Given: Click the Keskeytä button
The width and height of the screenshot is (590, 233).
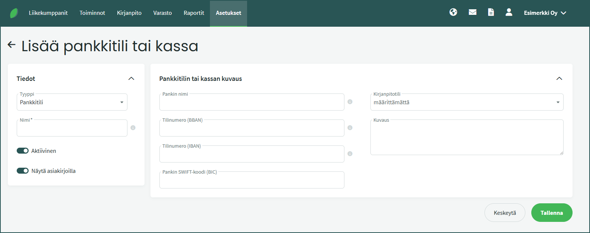Looking at the screenshot, I should tap(505, 213).
